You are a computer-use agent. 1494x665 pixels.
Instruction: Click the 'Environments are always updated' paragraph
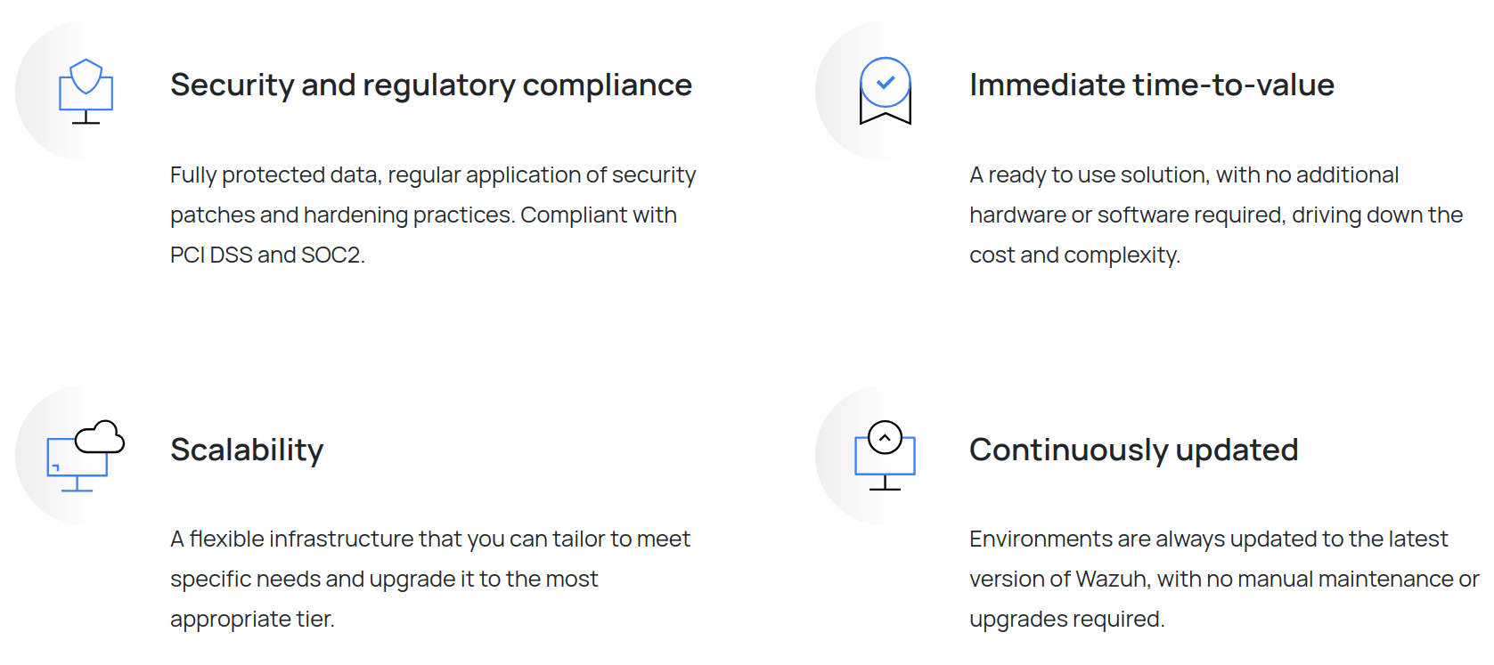pos(1224,579)
